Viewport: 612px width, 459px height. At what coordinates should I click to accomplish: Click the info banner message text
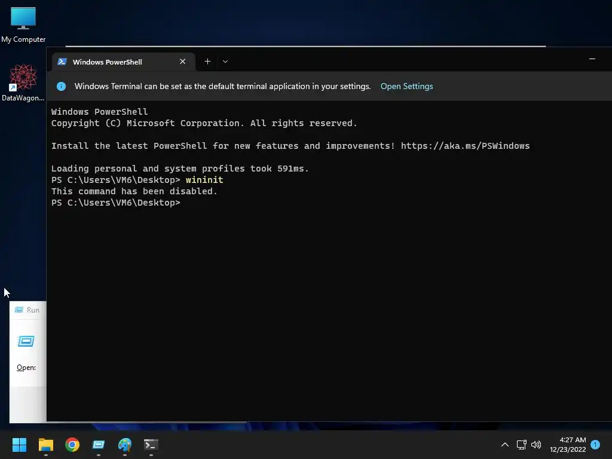click(x=222, y=86)
